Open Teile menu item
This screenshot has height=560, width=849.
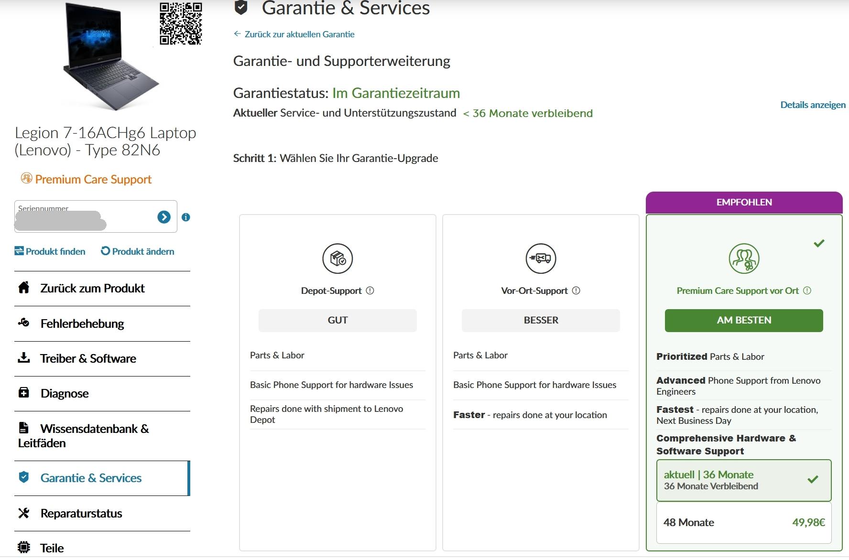pyautogui.click(x=102, y=546)
